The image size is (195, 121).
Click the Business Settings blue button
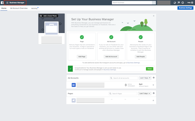click(185, 8)
